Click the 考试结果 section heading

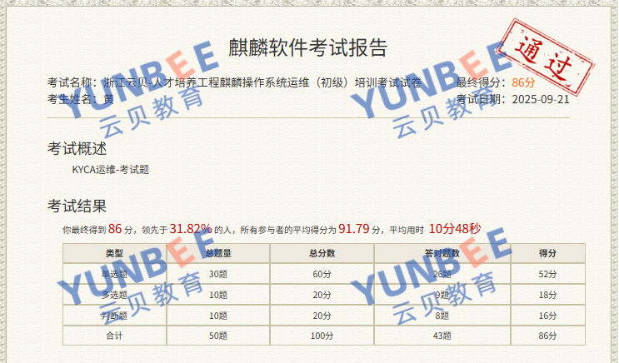[x=77, y=206]
